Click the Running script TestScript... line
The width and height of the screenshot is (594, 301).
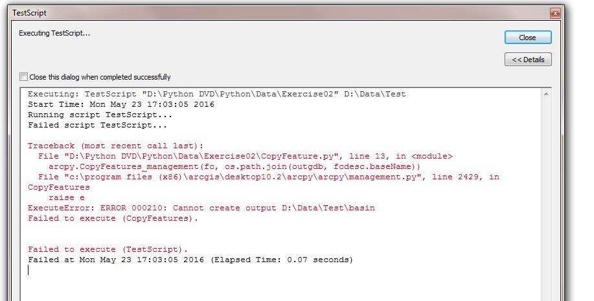click(x=100, y=115)
